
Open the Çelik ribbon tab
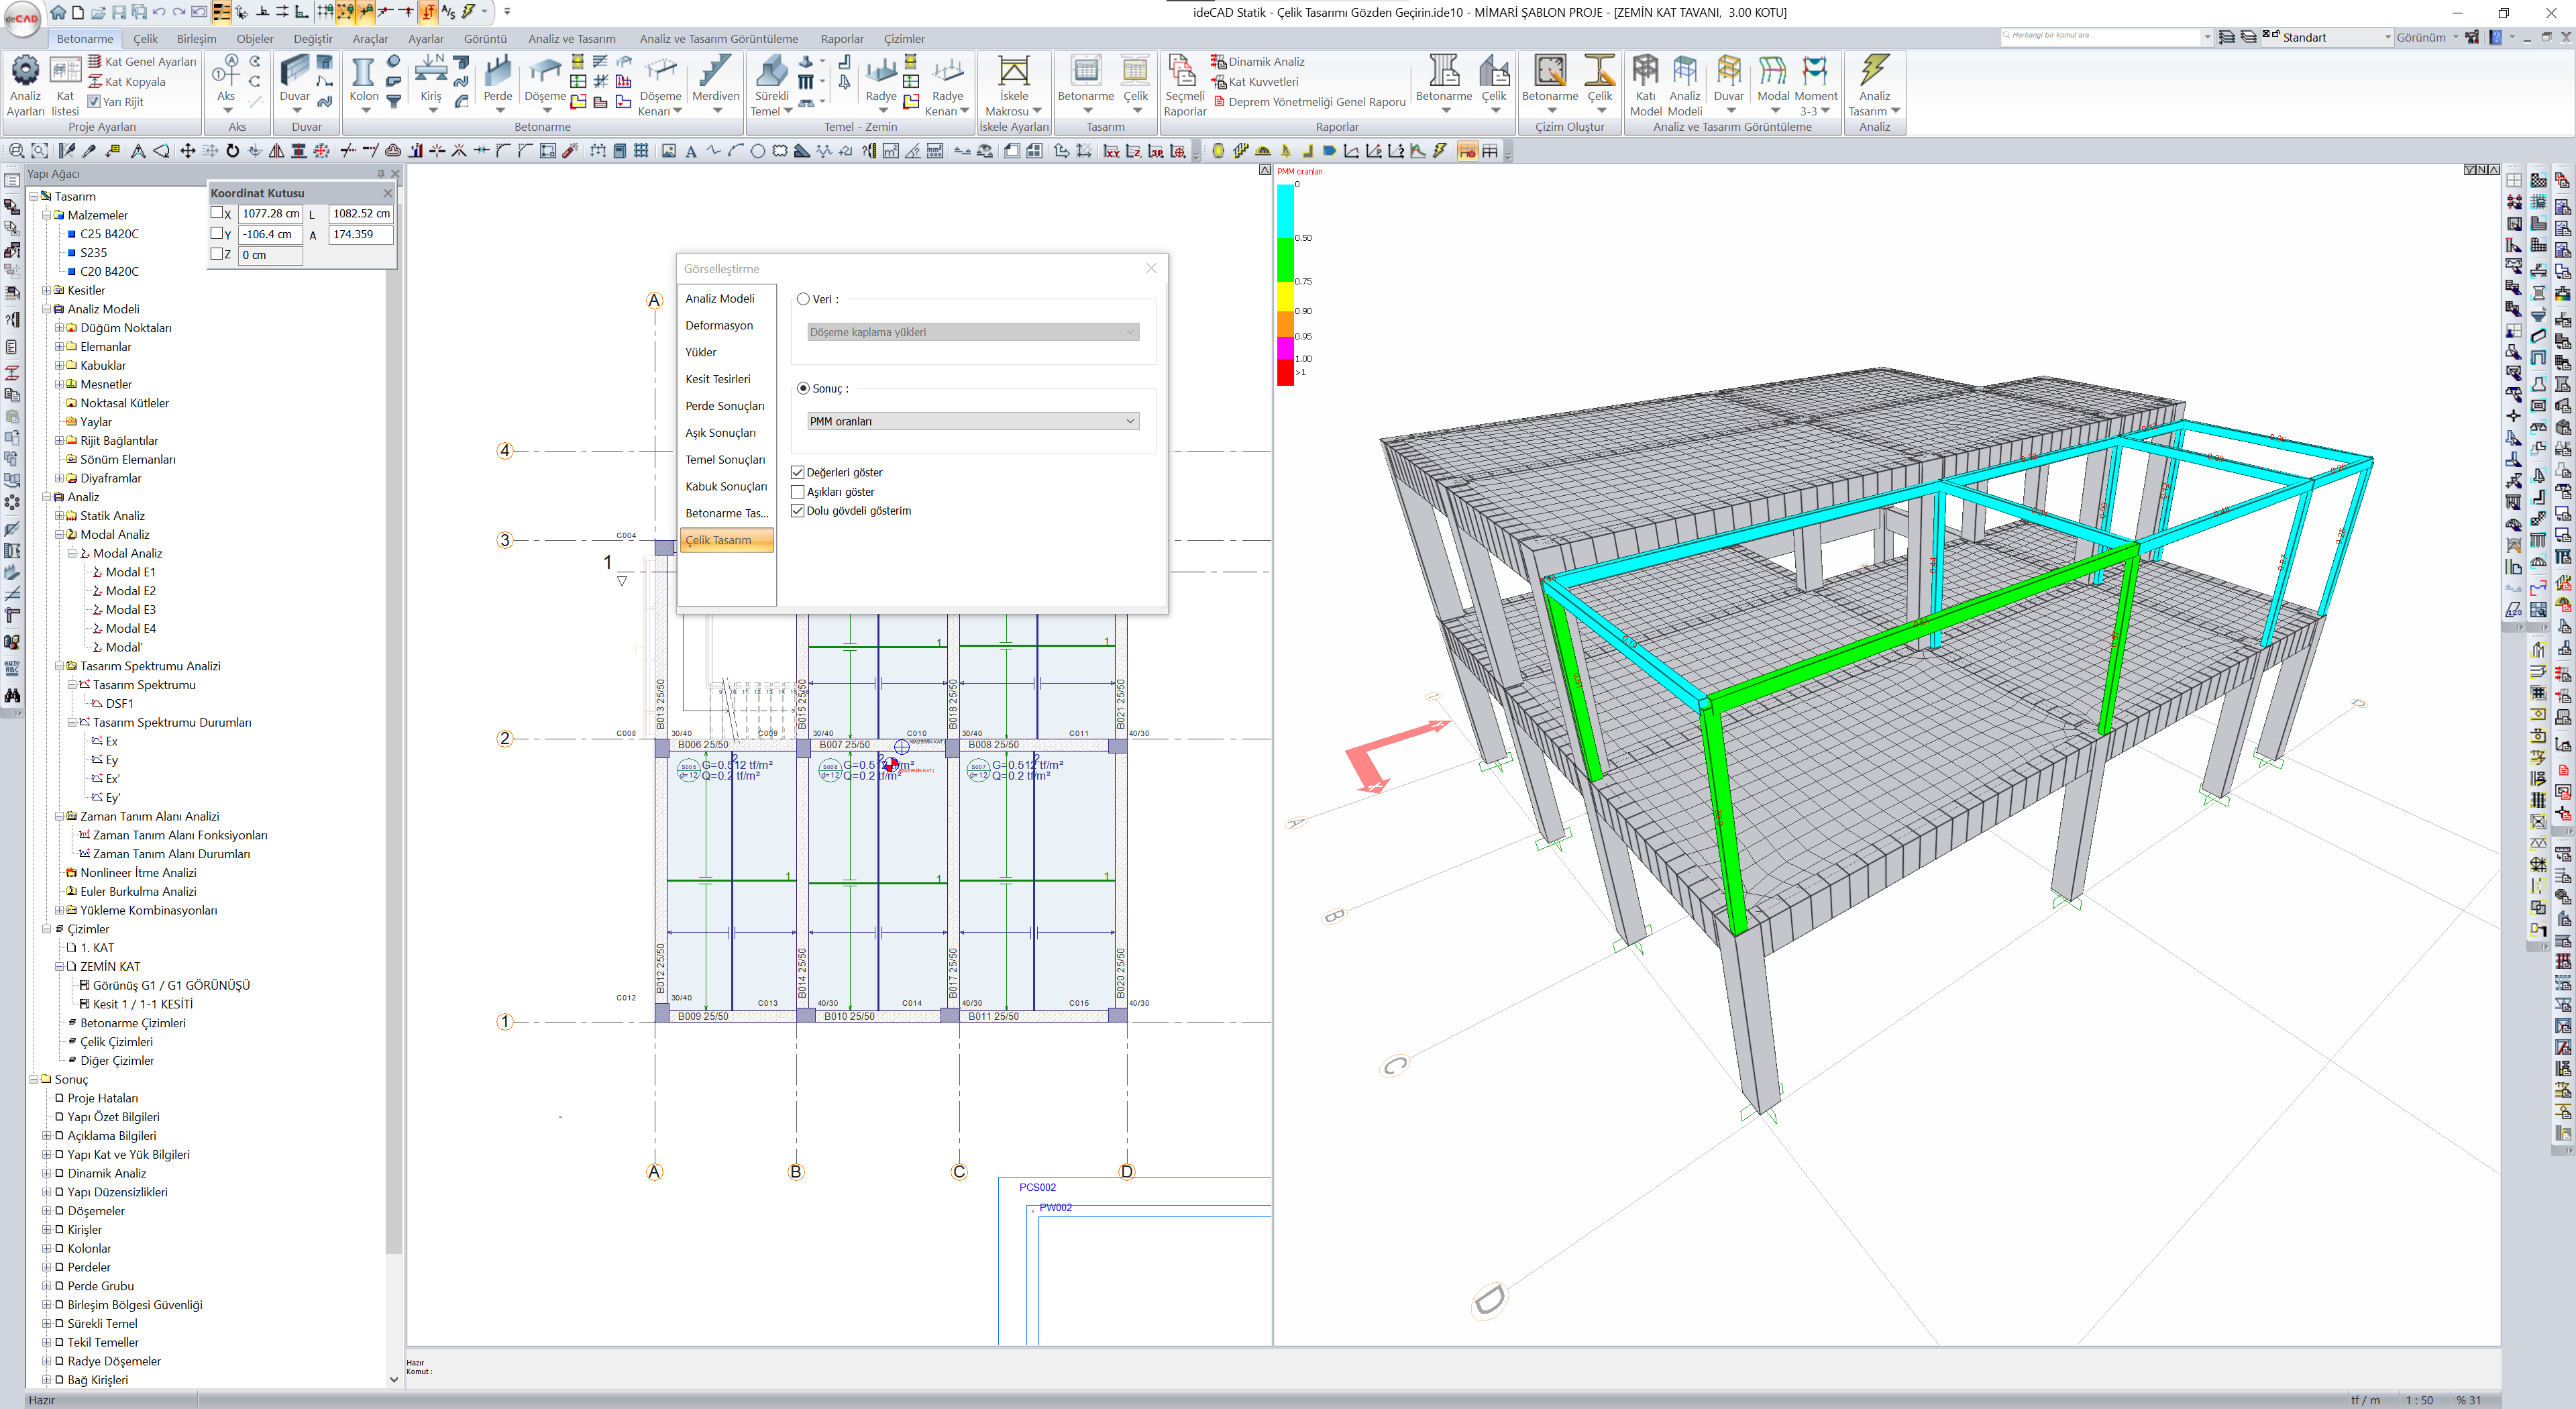click(x=146, y=39)
